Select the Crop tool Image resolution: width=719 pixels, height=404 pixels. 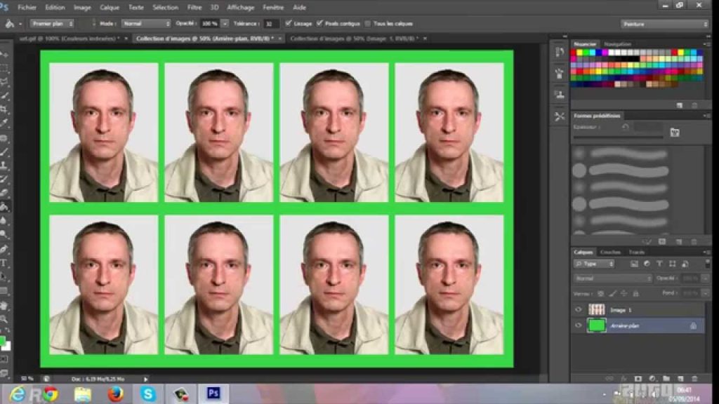click(x=4, y=109)
